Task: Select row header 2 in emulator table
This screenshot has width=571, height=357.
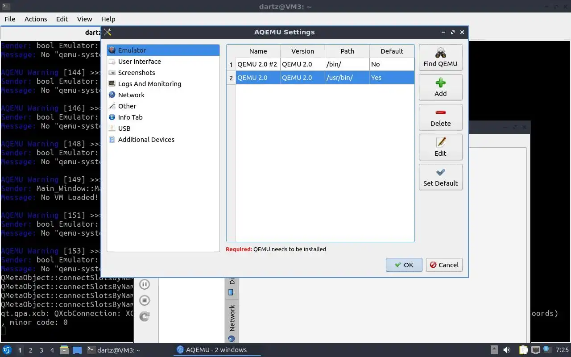Action: [231, 78]
